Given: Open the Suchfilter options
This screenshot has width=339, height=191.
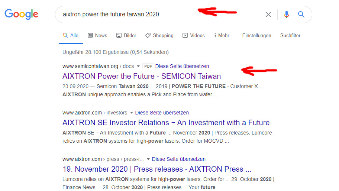Looking at the screenshot, I should [x=290, y=35].
